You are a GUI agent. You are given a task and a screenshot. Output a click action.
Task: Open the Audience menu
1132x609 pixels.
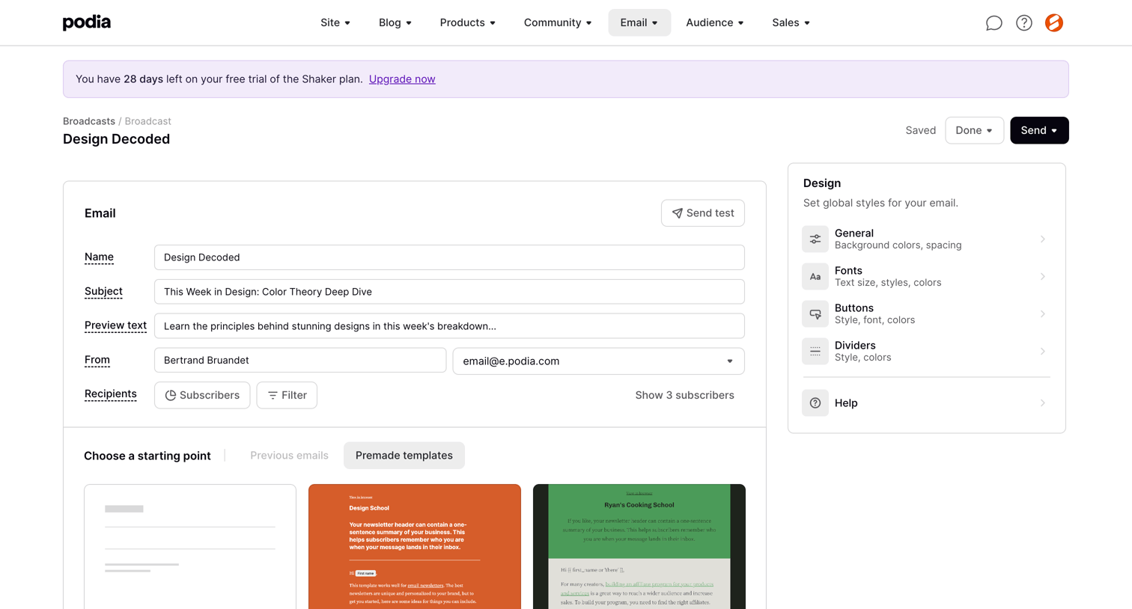click(x=715, y=22)
